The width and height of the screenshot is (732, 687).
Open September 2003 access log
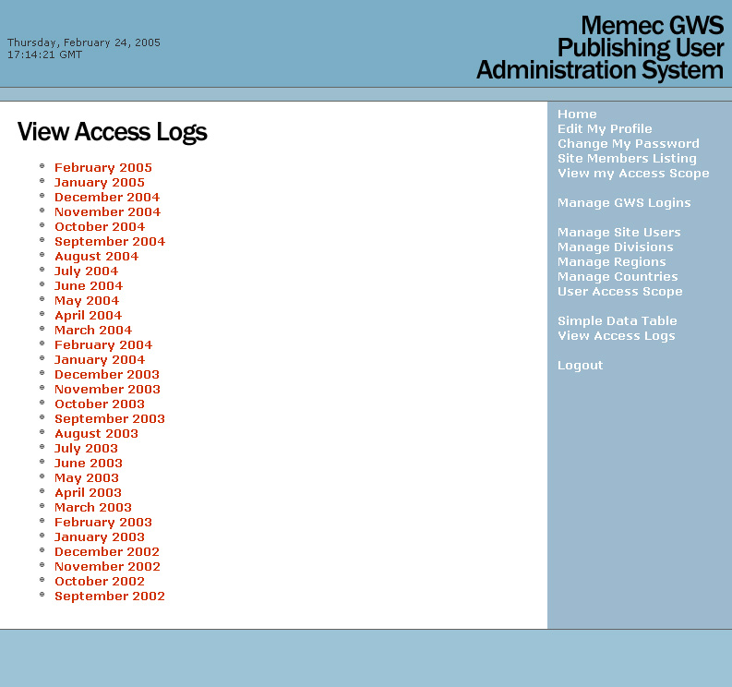[x=110, y=418]
